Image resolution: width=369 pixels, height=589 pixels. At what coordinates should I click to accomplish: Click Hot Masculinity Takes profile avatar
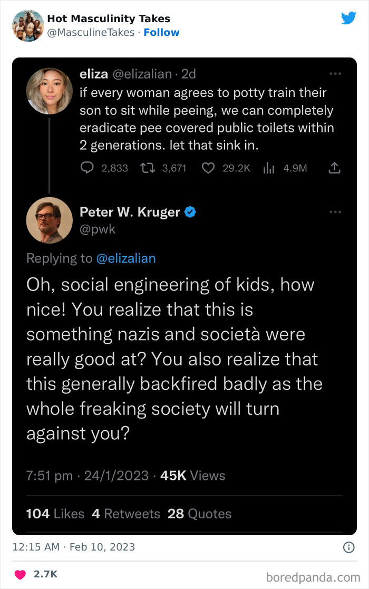pos(27,25)
